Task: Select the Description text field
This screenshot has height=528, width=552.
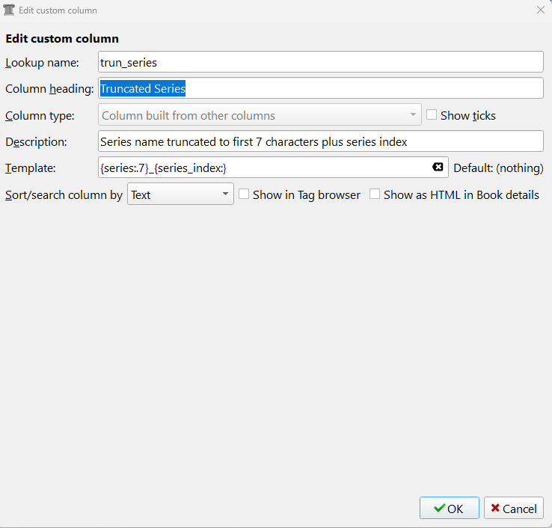Action: coord(320,141)
